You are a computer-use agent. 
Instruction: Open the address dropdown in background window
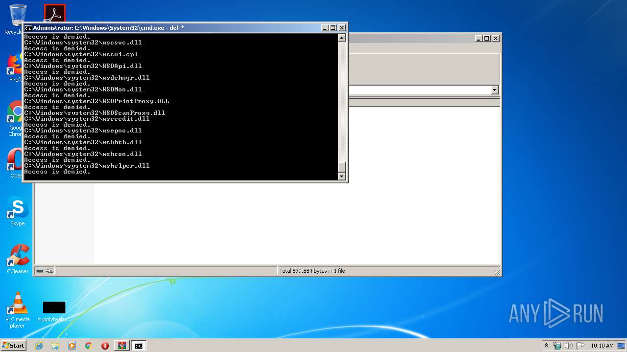[494, 90]
